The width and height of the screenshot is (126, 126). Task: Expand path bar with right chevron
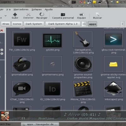click(123, 24)
